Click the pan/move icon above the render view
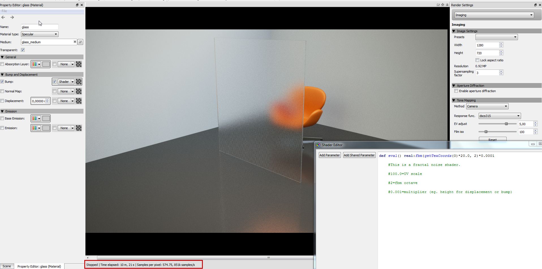Viewport: 542px width, 269px height. (x=443, y=5)
